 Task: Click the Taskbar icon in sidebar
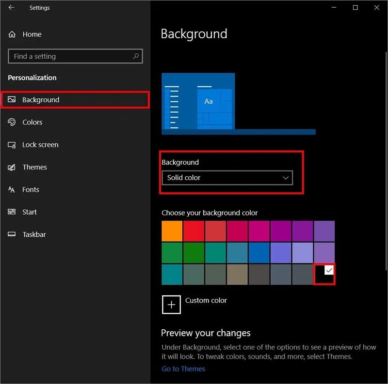tap(12, 234)
